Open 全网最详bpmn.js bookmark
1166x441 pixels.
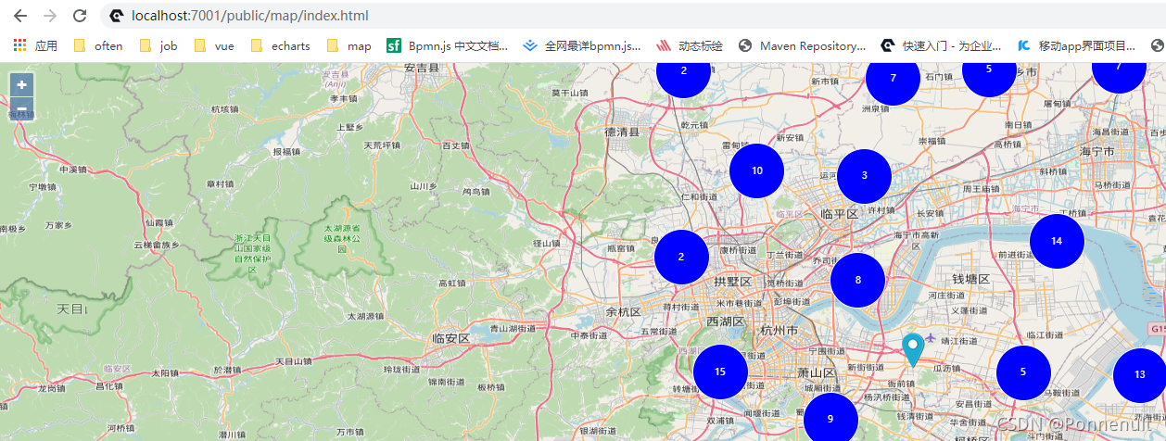coord(582,45)
